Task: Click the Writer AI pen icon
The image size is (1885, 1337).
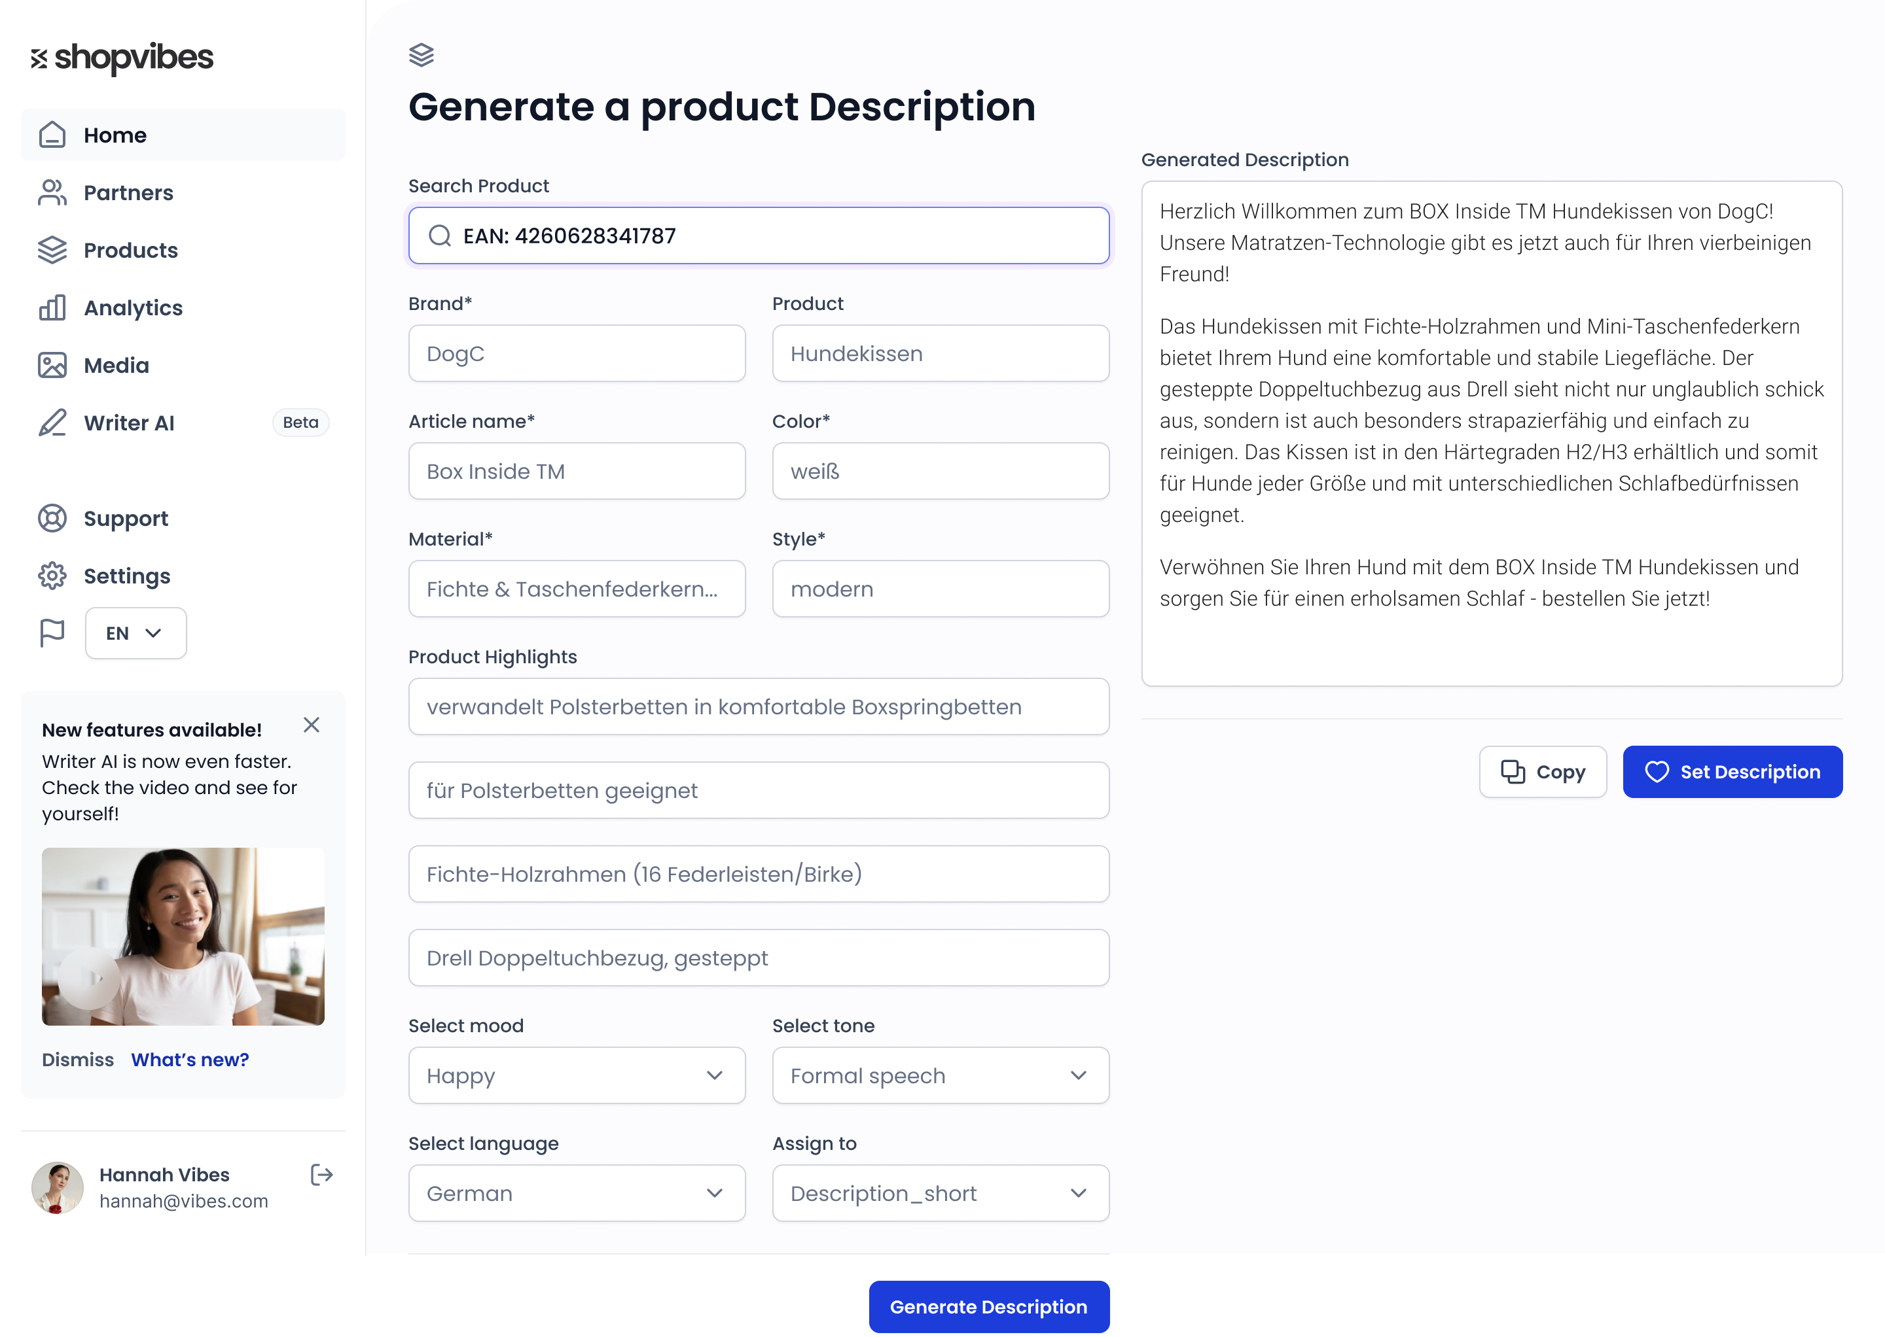Action: [x=53, y=423]
